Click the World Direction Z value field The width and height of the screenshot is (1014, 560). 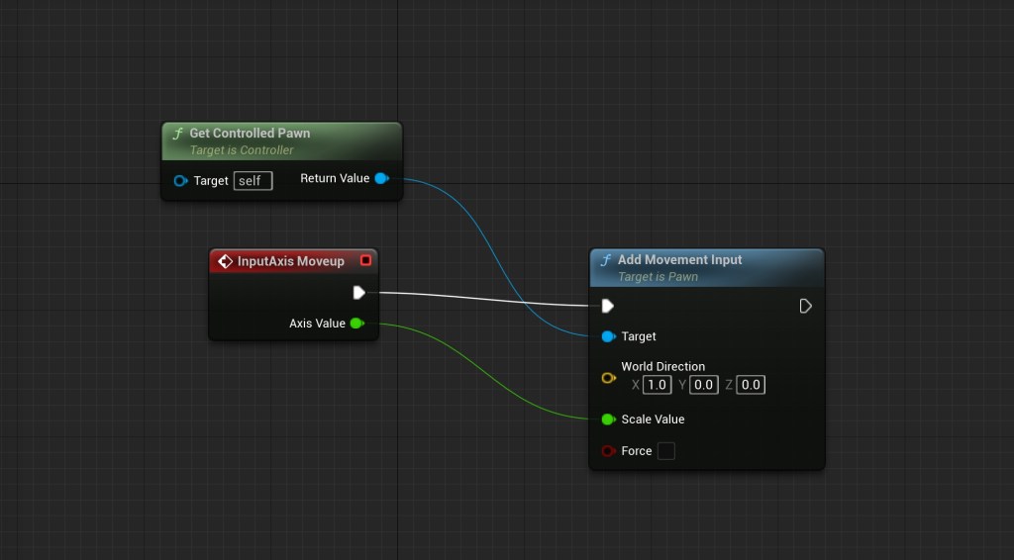pos(751,385)
